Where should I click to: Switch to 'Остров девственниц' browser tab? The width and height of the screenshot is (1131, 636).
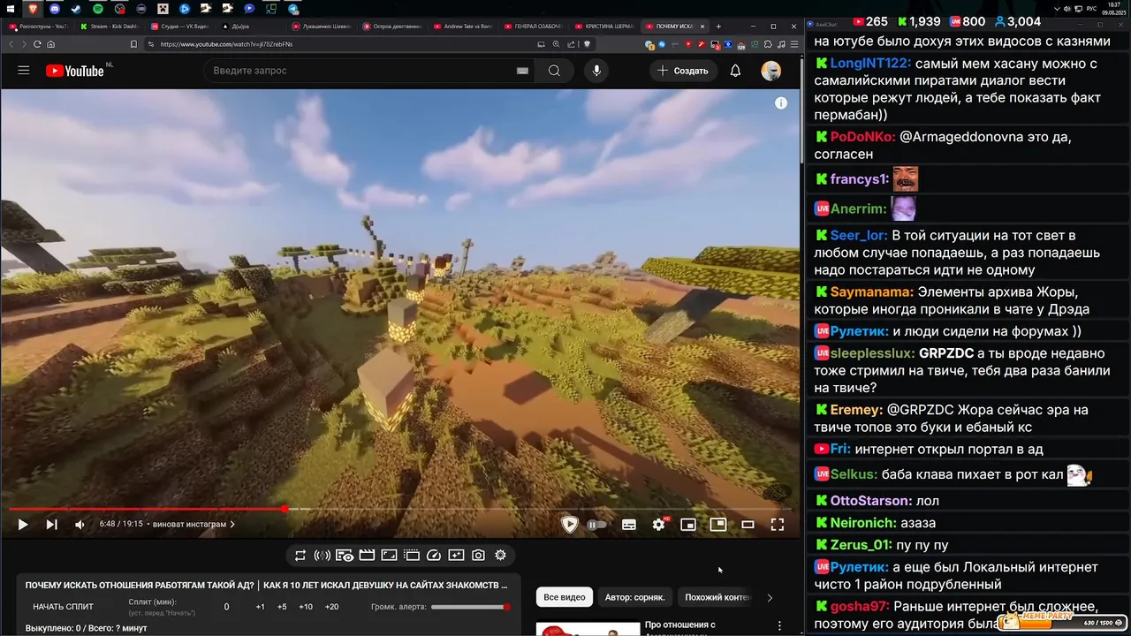pos(393,26)
